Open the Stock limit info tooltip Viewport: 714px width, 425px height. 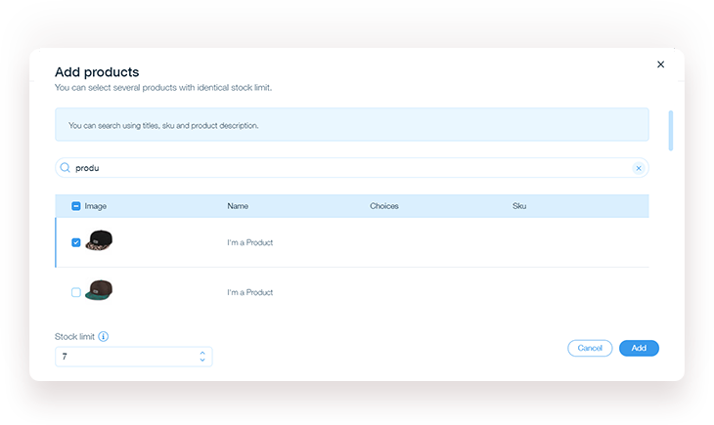pyautogui.click(x=104, y=337)
